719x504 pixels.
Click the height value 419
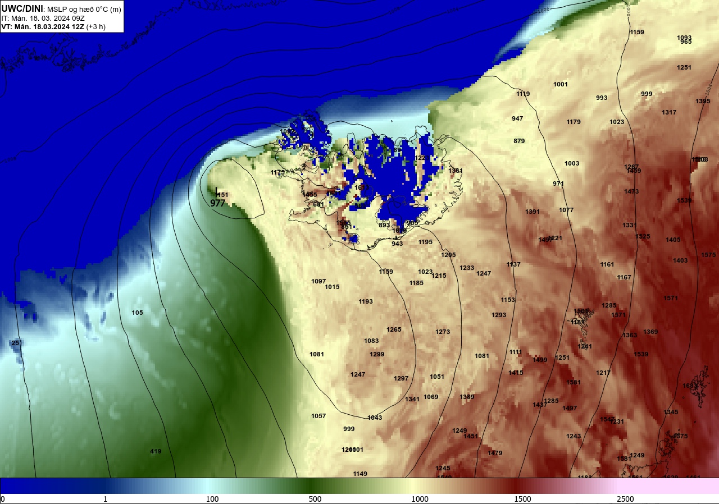click(156, 451)
